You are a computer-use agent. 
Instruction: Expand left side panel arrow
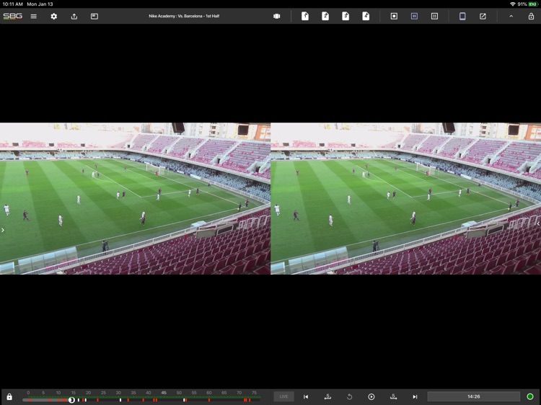coord(3,230)
